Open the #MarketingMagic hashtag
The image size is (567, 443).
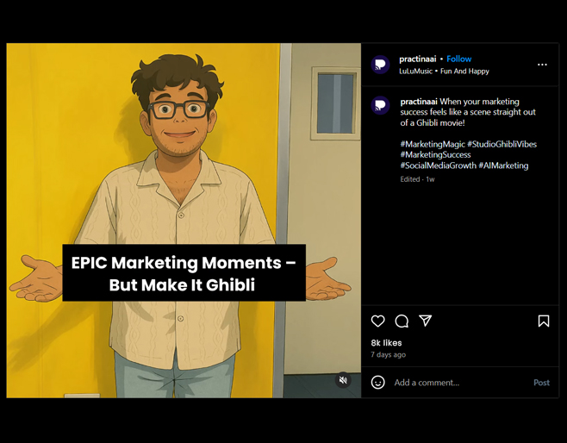(432, 144)
